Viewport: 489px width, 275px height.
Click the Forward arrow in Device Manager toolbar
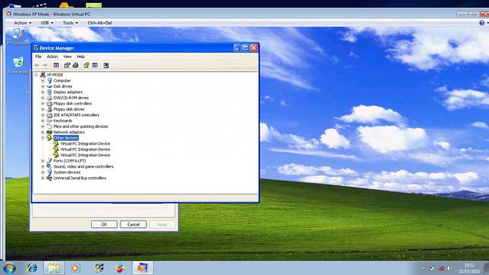45,65
